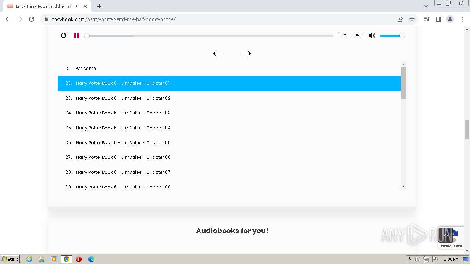The width and height of the screenshot is (470, 264).
Task: Close the Harry Potter browser tab
Action: click(85, 6)
